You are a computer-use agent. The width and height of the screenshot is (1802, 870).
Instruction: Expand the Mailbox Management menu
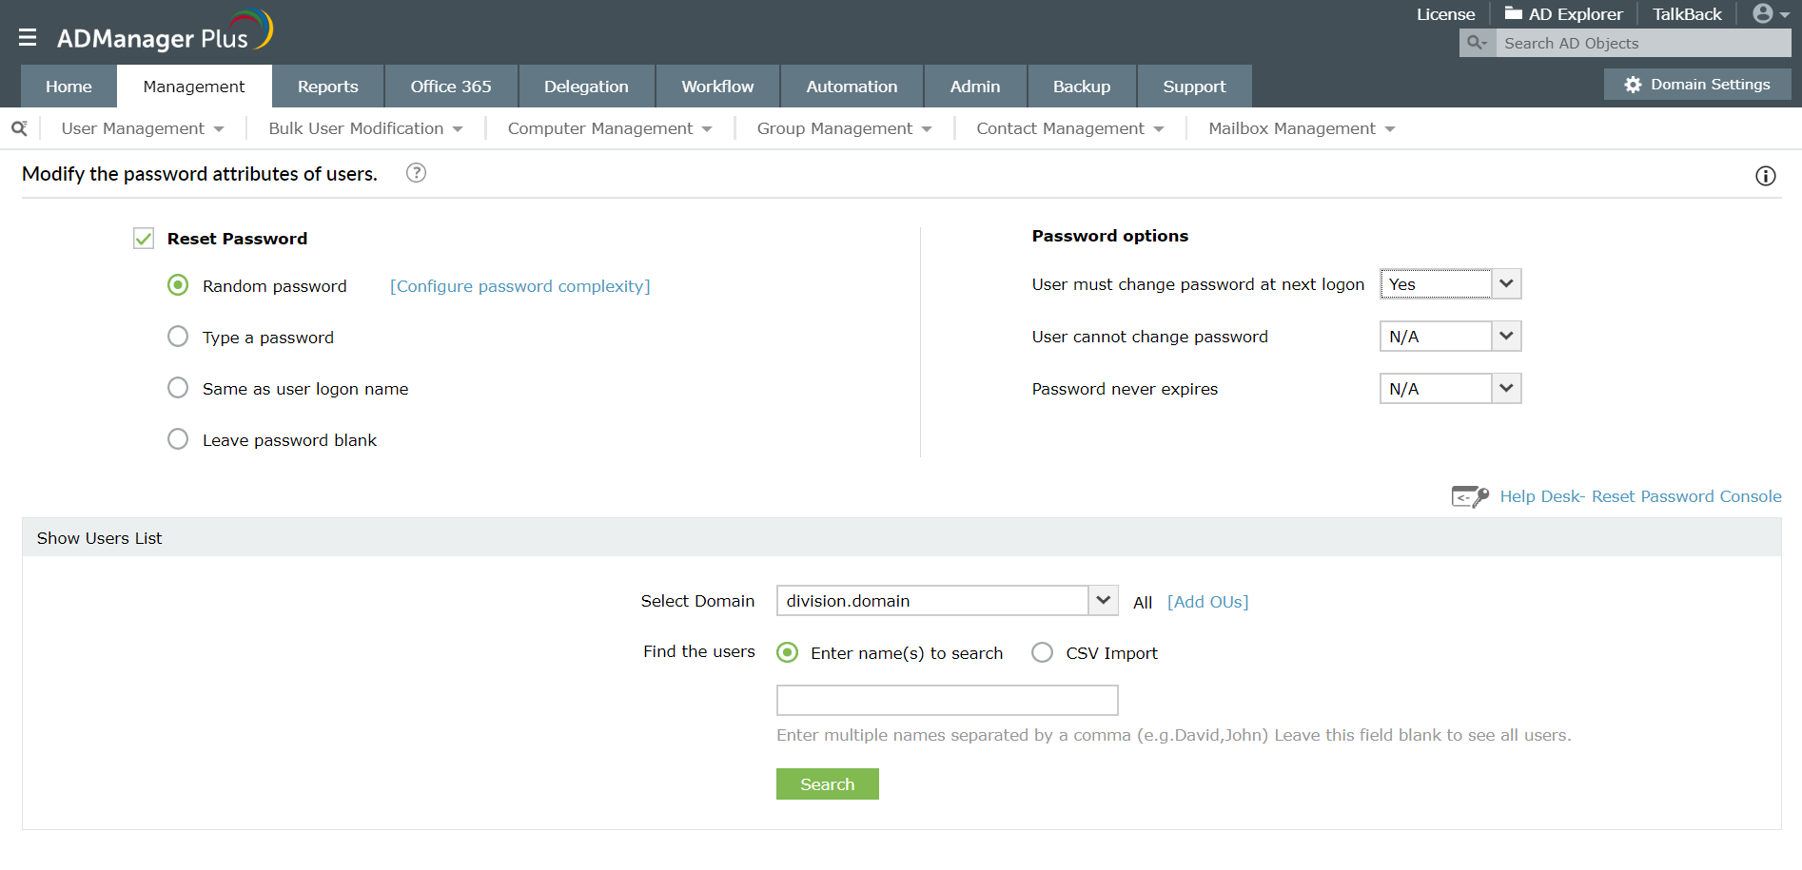point(1302,128)
